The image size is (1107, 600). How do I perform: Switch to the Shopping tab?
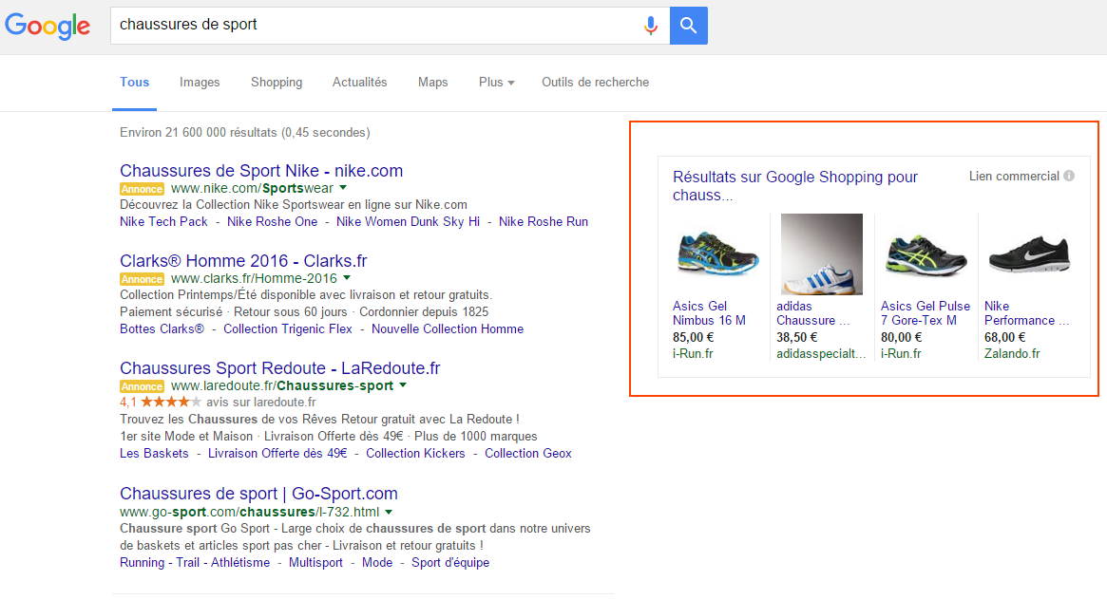(x=277, y=83)
